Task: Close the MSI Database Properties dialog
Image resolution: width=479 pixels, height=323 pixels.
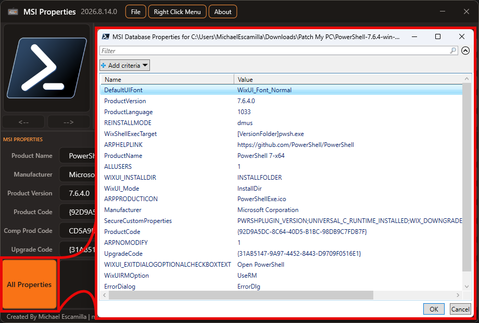Action: click(x=462, y=36)
